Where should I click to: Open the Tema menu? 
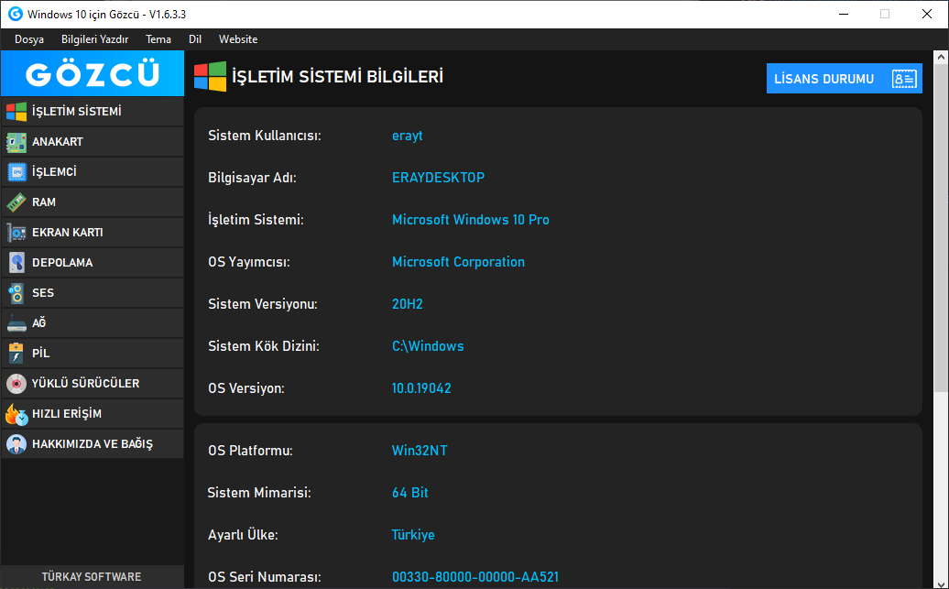click(158, 39)
